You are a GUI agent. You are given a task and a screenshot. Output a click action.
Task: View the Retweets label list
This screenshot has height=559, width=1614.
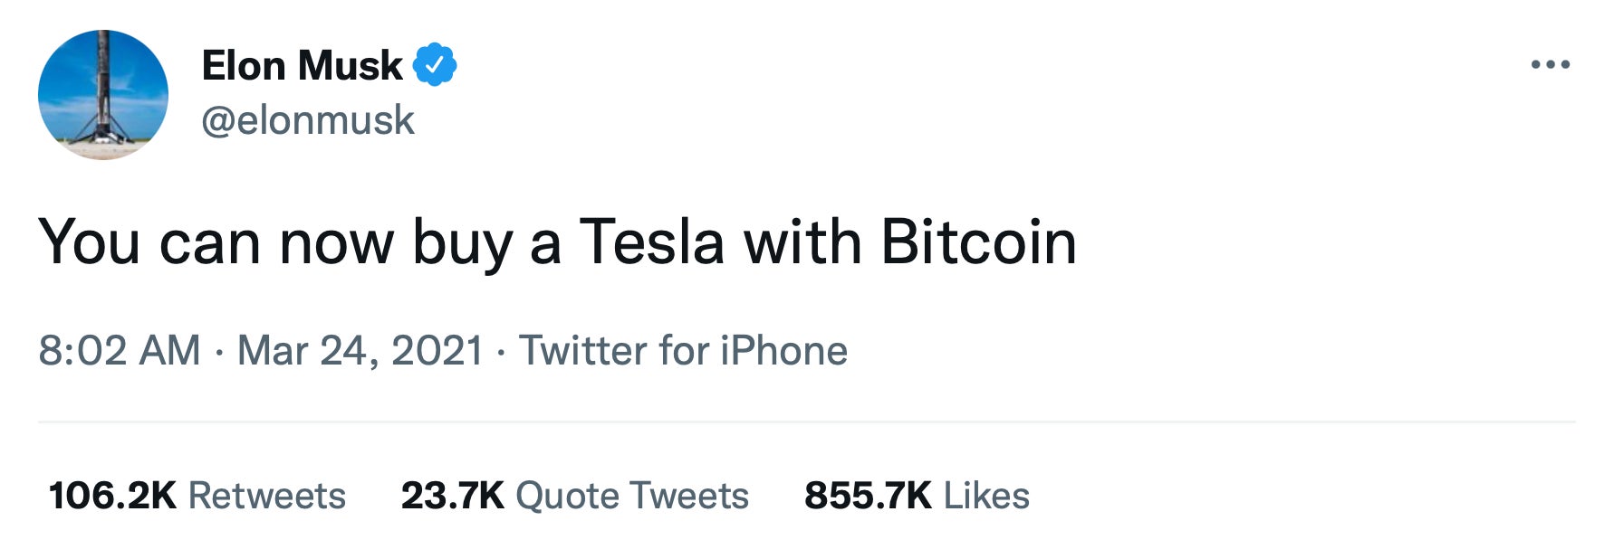coord(267,496)
